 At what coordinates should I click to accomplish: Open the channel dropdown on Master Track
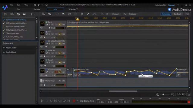point(64,81)
